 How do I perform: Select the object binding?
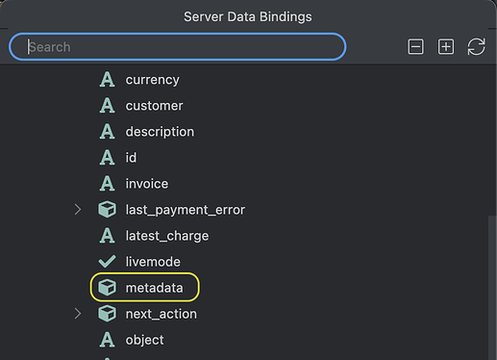pos(144,340)
